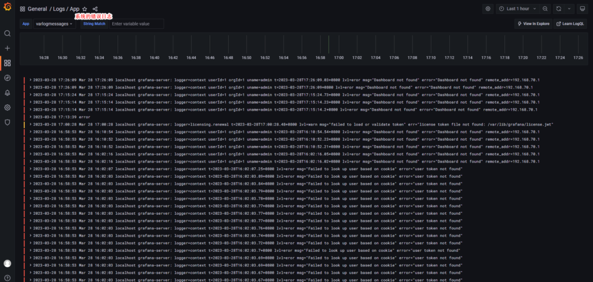The width and height of the screenshot is (593, 282).
Task: Click the Grafana logo home icon
Action: coord(7,9)
